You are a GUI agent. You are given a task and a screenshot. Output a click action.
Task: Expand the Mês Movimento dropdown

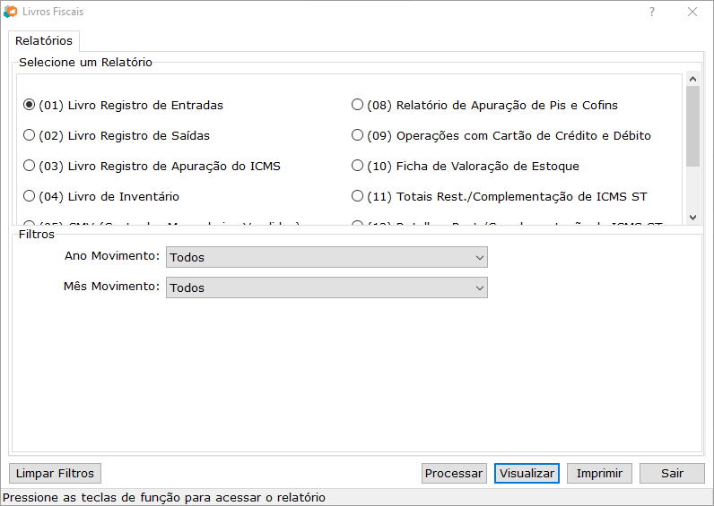pos(327,287)
